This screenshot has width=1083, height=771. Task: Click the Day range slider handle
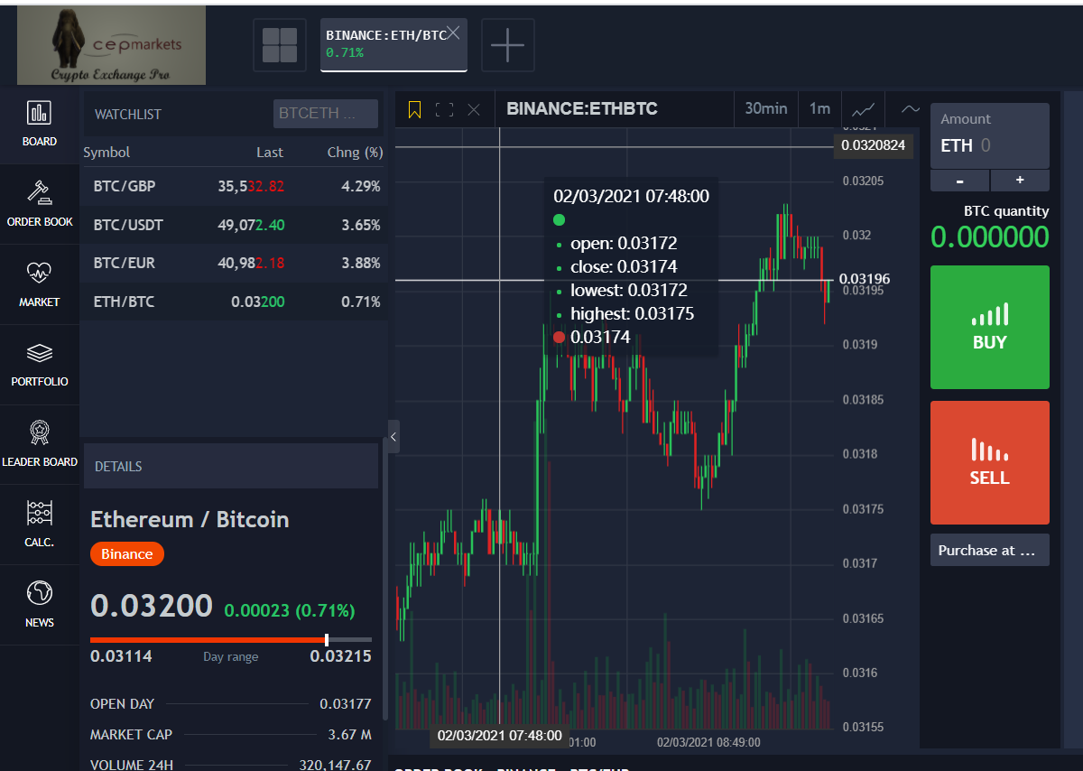tap(327, 640)
